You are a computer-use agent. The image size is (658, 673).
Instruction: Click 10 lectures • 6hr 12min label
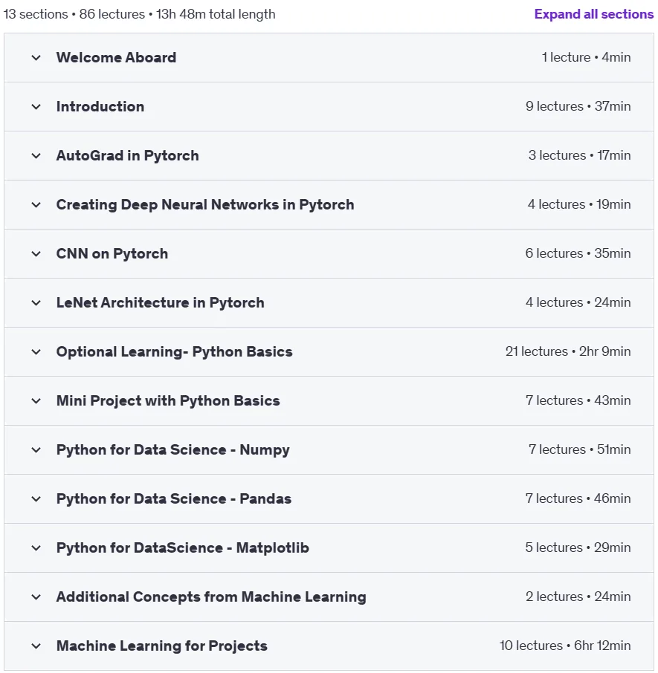[x=565, y=646]
